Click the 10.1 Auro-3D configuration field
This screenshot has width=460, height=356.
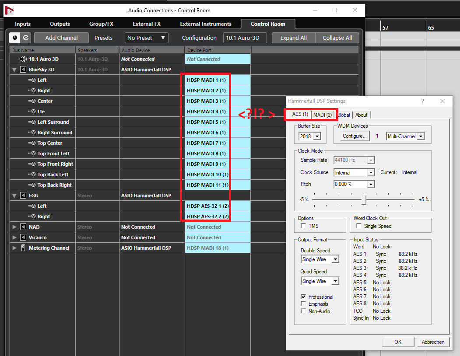pos(245,38)
